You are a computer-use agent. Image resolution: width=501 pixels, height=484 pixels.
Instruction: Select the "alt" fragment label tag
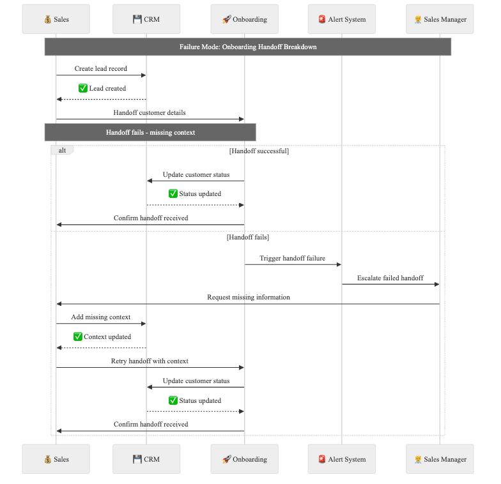click(62, 150)
